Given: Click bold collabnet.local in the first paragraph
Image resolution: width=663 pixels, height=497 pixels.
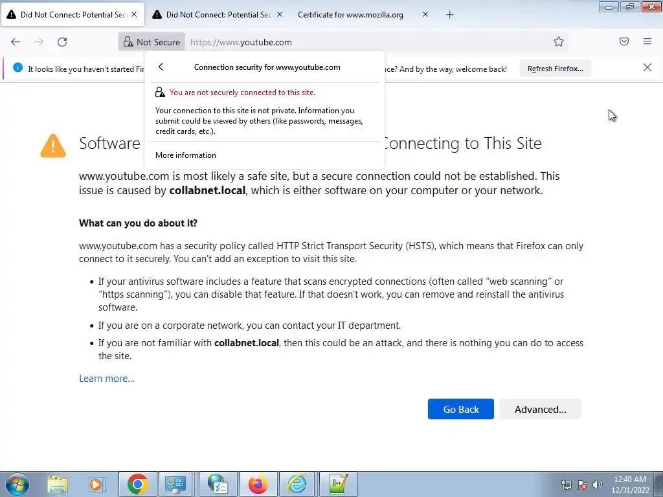Looking at the screenshot, I should 207,191.
